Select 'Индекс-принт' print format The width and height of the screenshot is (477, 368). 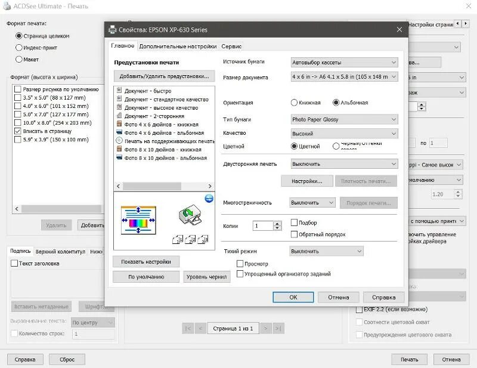pos(19,48)
